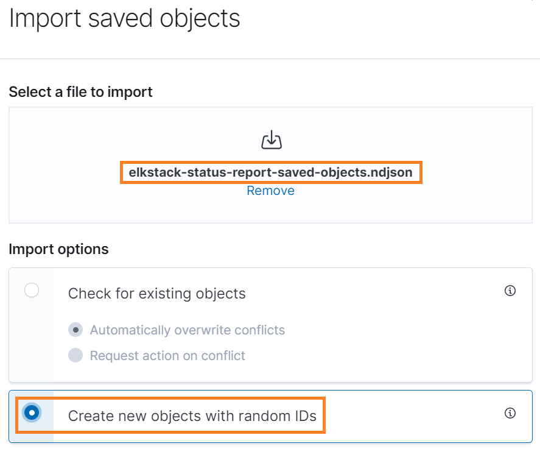The height and width of the screenshot is (449, 540).
Task: Click the info circle in the highlighted option row
Action: pyautogui.click(x=510, y=413)
